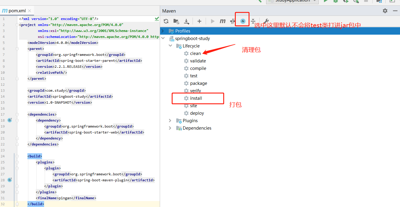Click gear icon next to validate

[186, 61]
